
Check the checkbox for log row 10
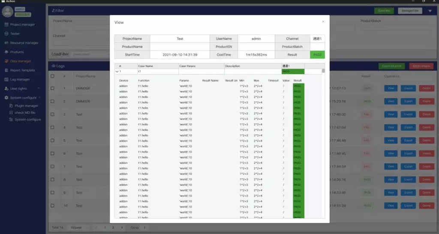(52, 206)
